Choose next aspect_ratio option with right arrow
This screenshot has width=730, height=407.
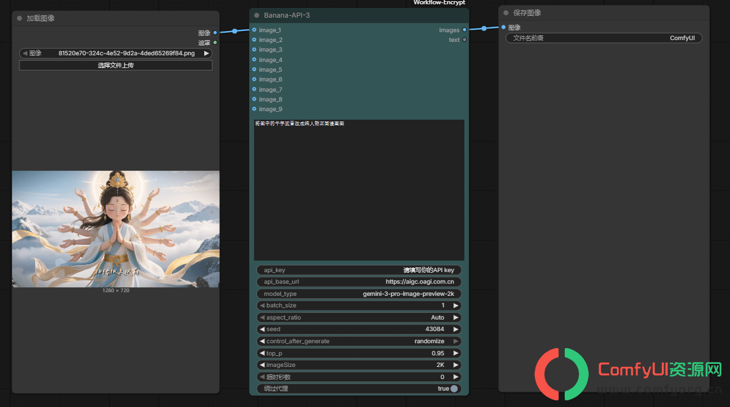click(x=456, y=317)
